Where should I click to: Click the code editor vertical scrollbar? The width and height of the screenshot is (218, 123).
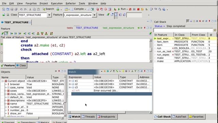click(151, 51)
